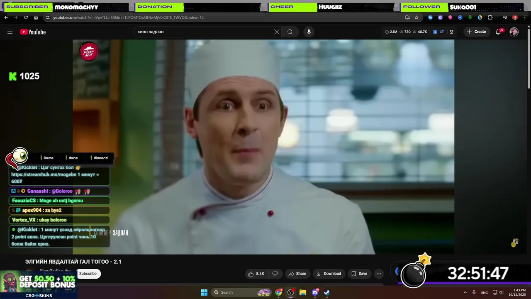Open the YouTube account avatar menu

514,32
